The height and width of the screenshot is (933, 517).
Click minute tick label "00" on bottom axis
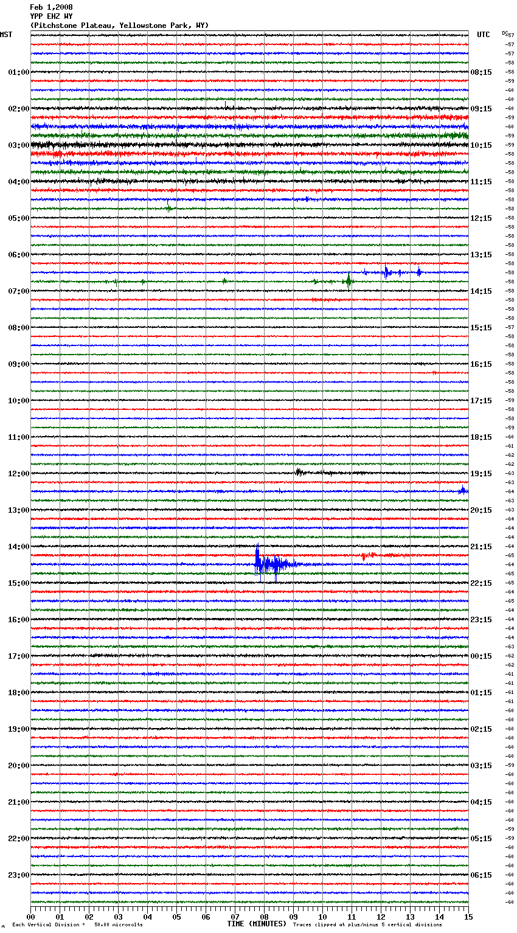30,917
